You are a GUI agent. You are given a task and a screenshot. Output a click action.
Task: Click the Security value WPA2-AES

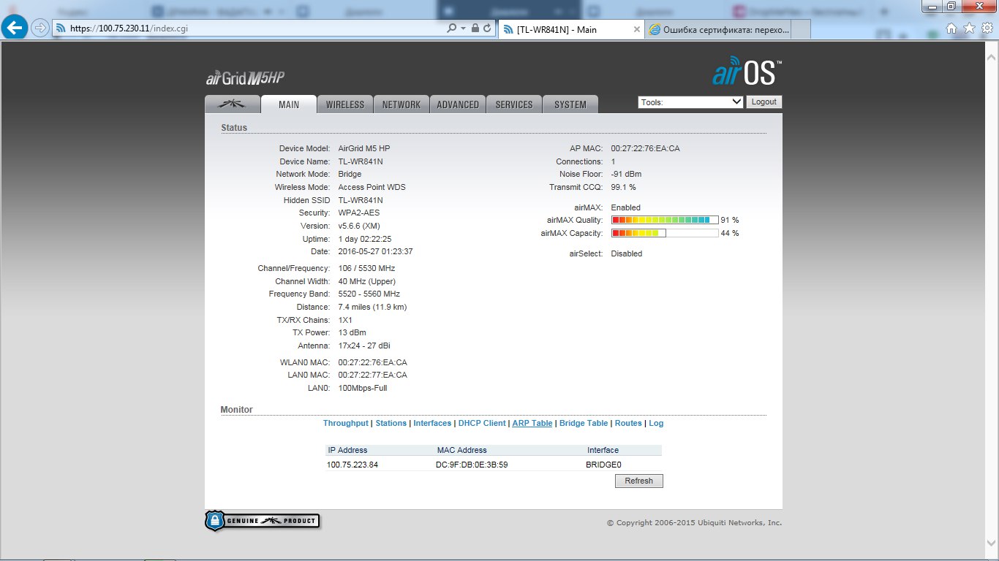tap(359, 213)
